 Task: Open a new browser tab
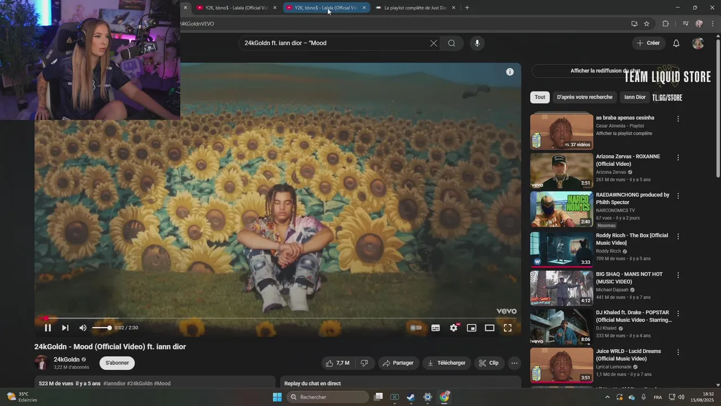click(x=467, y=8)
